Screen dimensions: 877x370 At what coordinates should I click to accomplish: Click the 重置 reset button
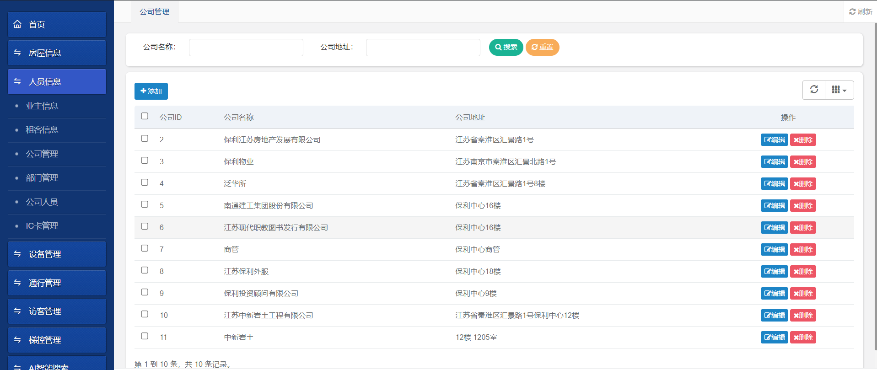point(542,47)
